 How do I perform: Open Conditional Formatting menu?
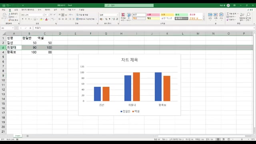point(123,17)
